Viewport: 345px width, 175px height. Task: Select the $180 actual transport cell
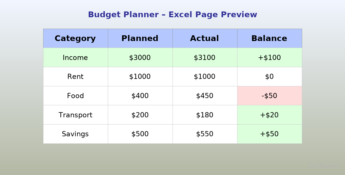(205, 115)
